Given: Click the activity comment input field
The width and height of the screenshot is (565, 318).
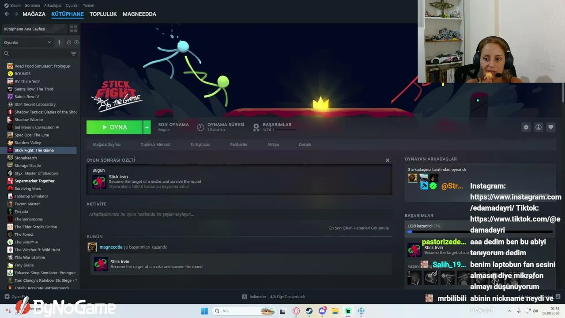Looking at the screenshot, I should (239, 215).
